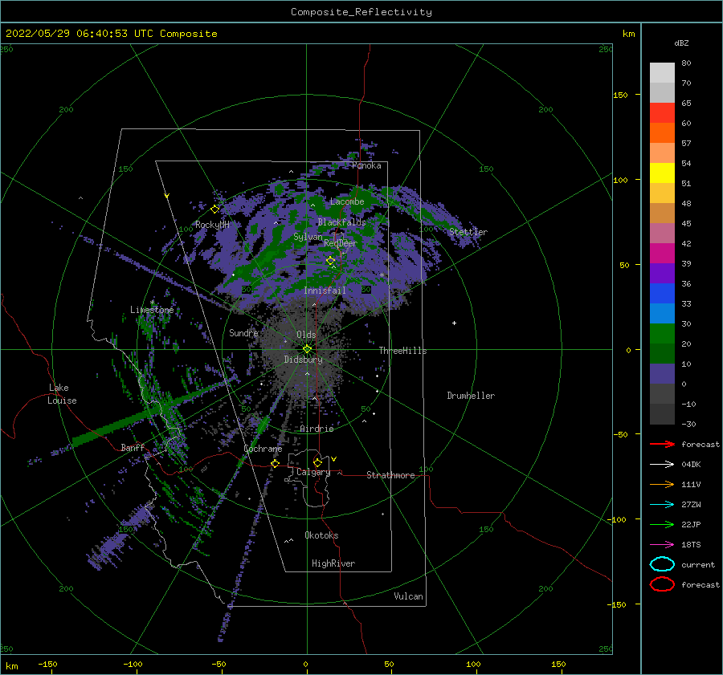Click the Lake Louise label
This screenshot has width=723, height=675.
pos(62,394)
